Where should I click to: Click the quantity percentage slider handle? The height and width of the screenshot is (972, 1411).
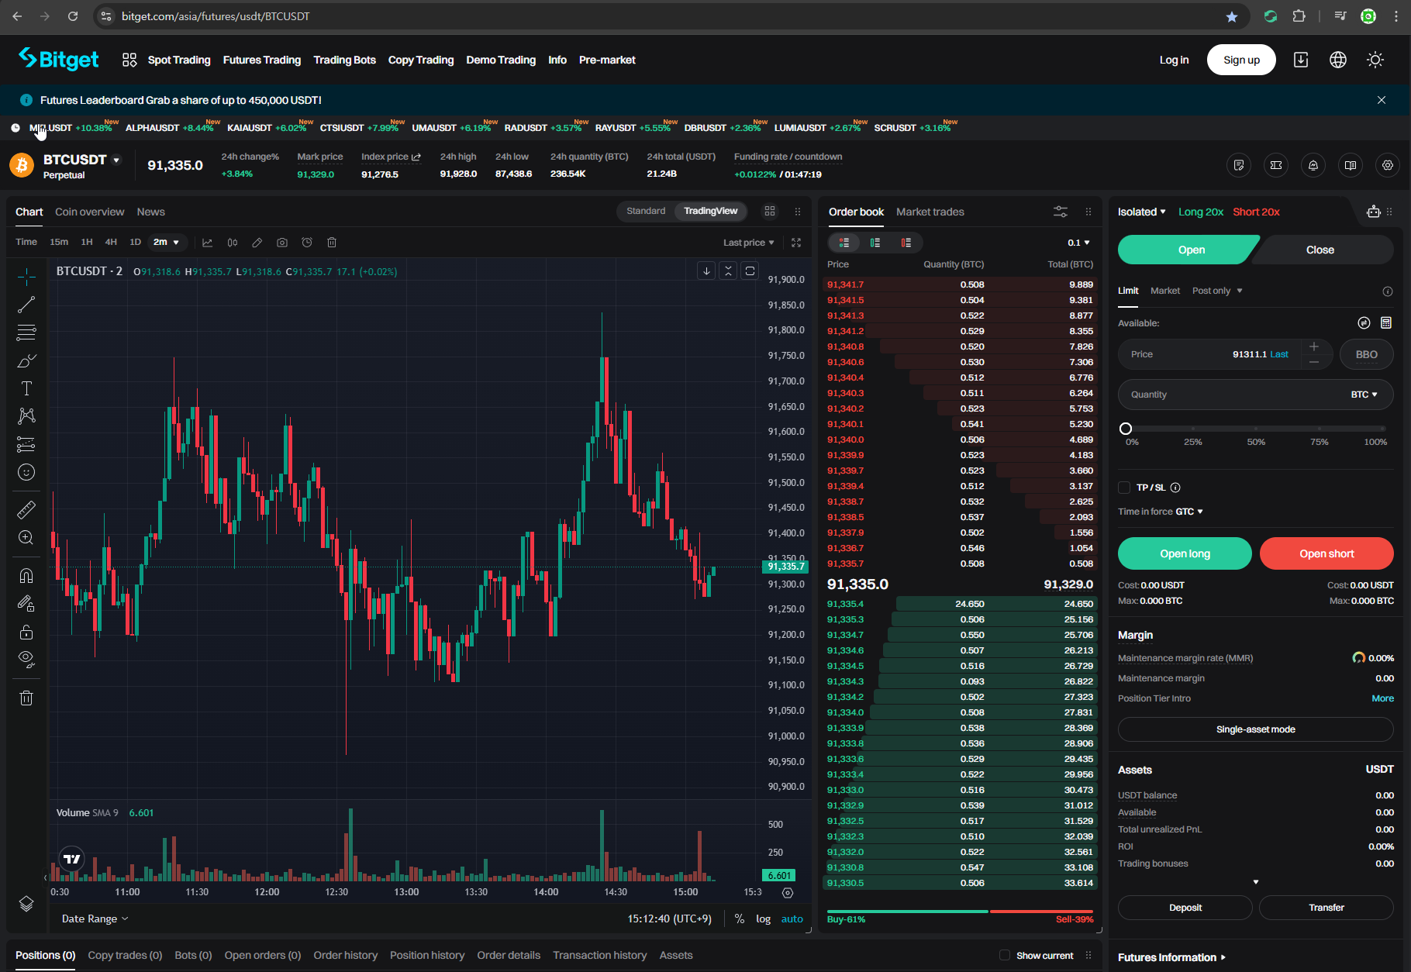(1126, 429)
